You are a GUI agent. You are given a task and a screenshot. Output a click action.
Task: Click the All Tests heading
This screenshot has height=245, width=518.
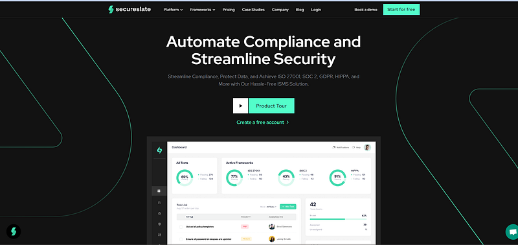183,163
